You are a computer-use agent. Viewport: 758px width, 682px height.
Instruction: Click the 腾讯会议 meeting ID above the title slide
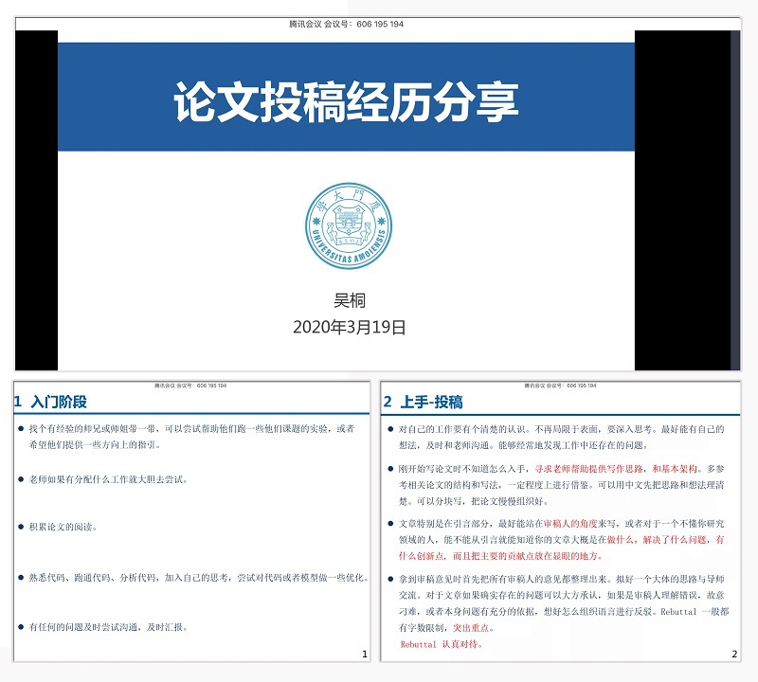346,24
